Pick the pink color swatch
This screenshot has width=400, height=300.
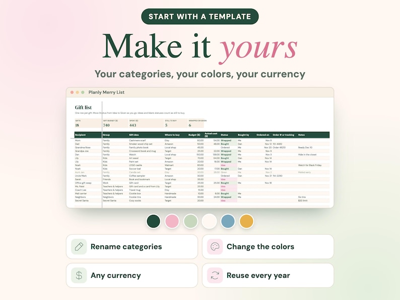pos(172,221)
